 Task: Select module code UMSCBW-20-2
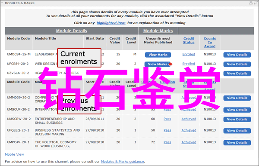click(19, 119)
